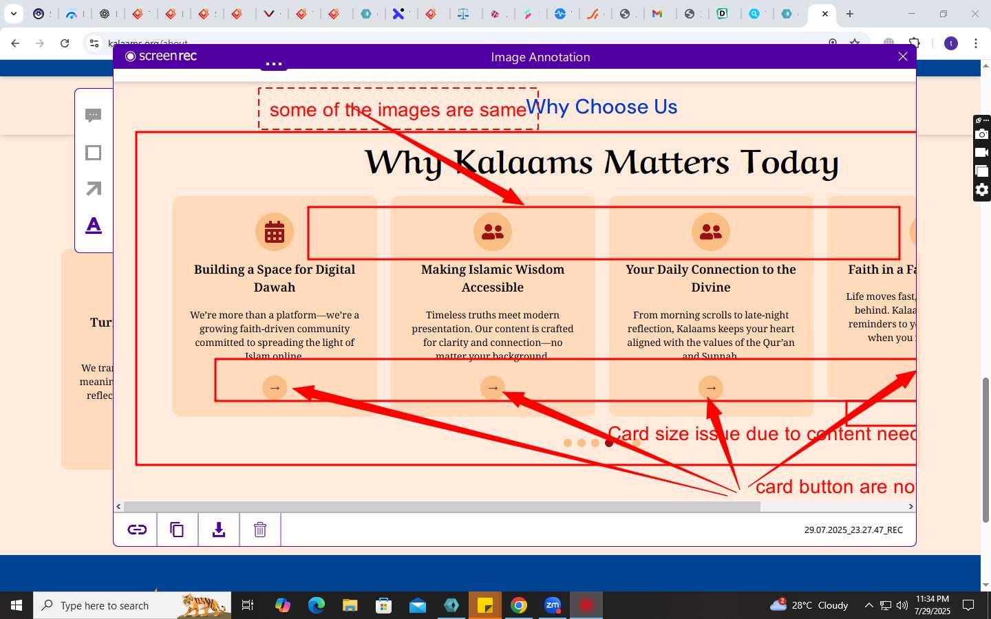991x619 pixels.
Task: Close the Image Annotation window
Action: pos(903,56)
